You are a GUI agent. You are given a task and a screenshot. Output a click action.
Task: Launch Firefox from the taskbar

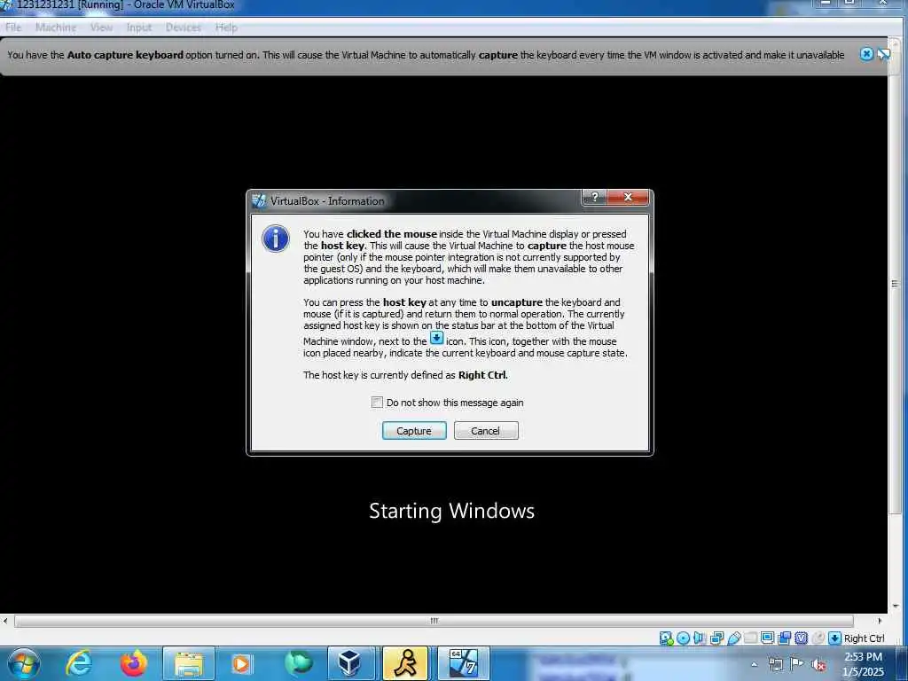(x=134, y=663)
